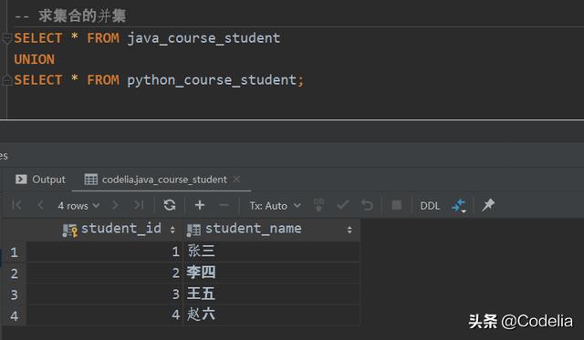This screenshot has width=584, height=340.
Task: Sort by the student_name column arrows
Action: 349,230
